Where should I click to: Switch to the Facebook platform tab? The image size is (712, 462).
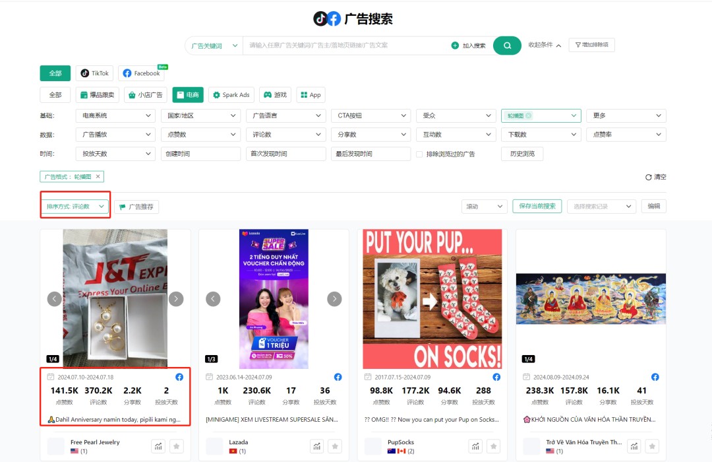click(142, 73)
